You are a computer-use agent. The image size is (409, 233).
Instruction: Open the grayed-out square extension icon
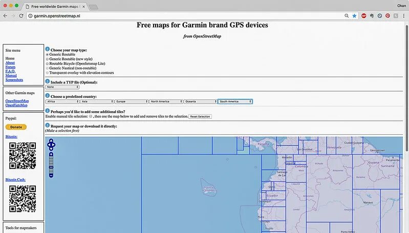396,16
